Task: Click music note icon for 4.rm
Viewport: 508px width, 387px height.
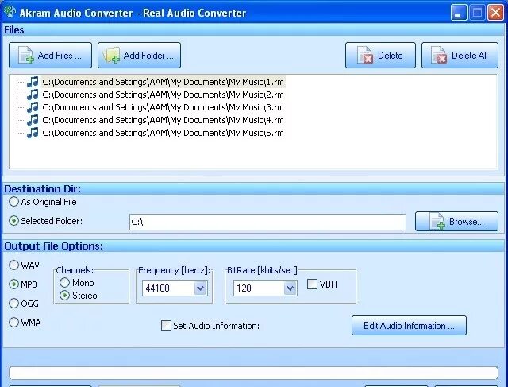Action: 33,120
